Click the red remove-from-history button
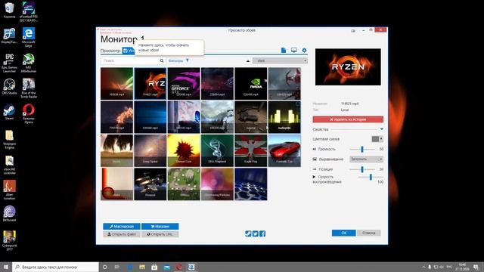 pos(348,119)
